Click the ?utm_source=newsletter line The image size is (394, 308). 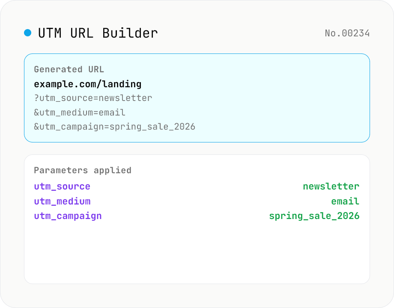93,98
